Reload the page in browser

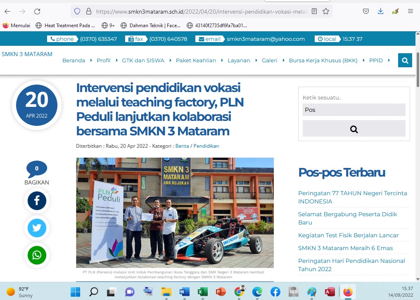point(37,12)
